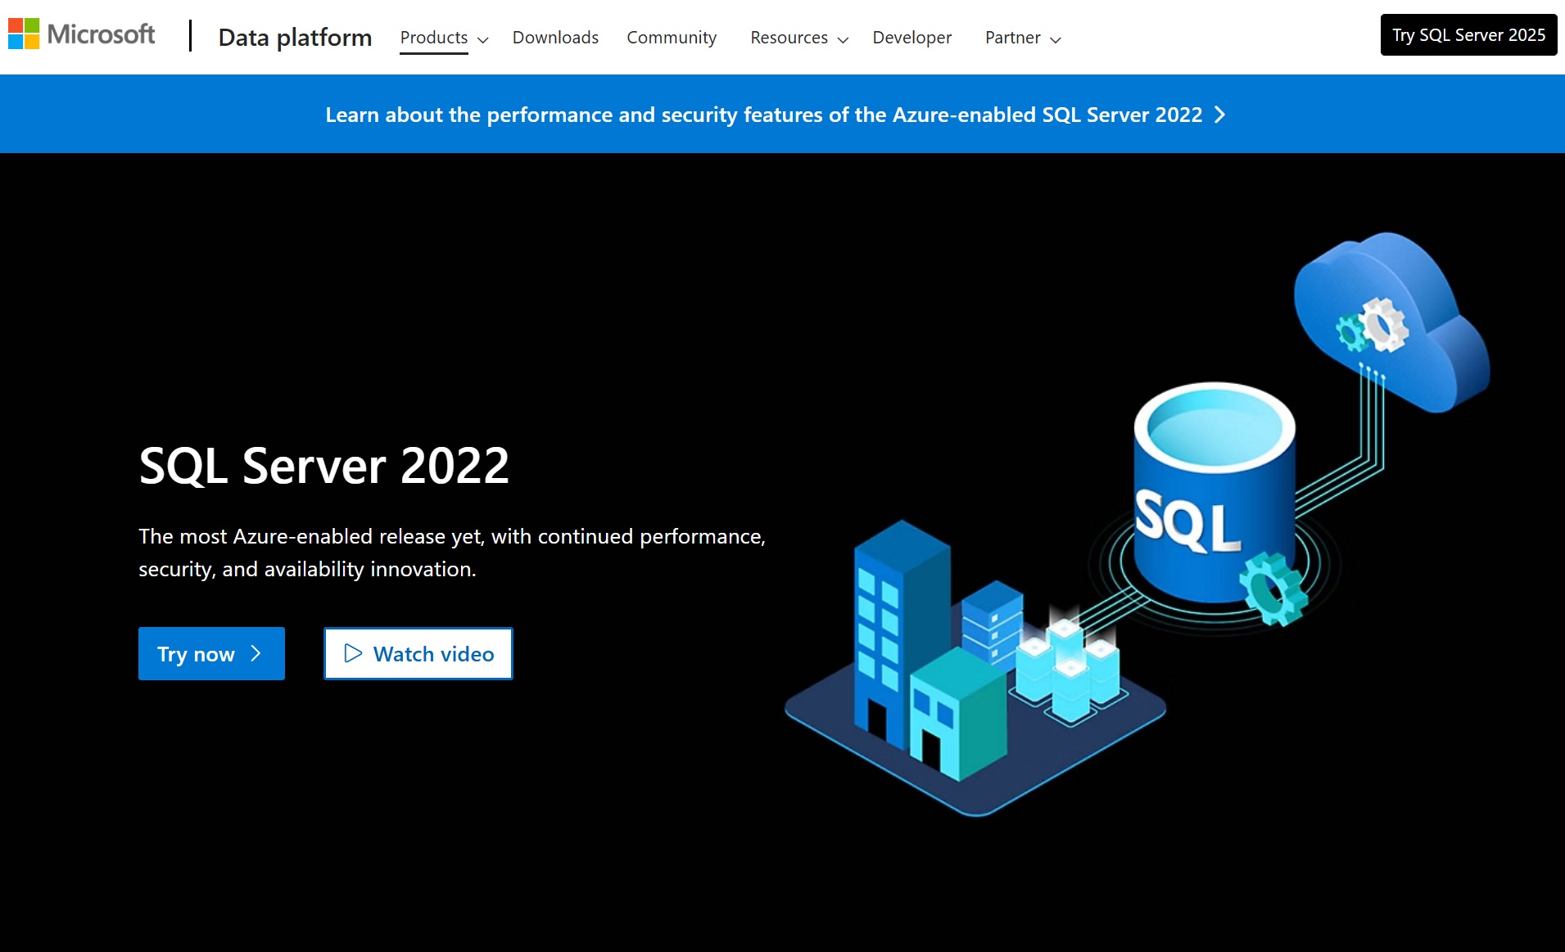Click the Try now button
The width and height of the screenshot is (1565, 952).
point(211,653)
